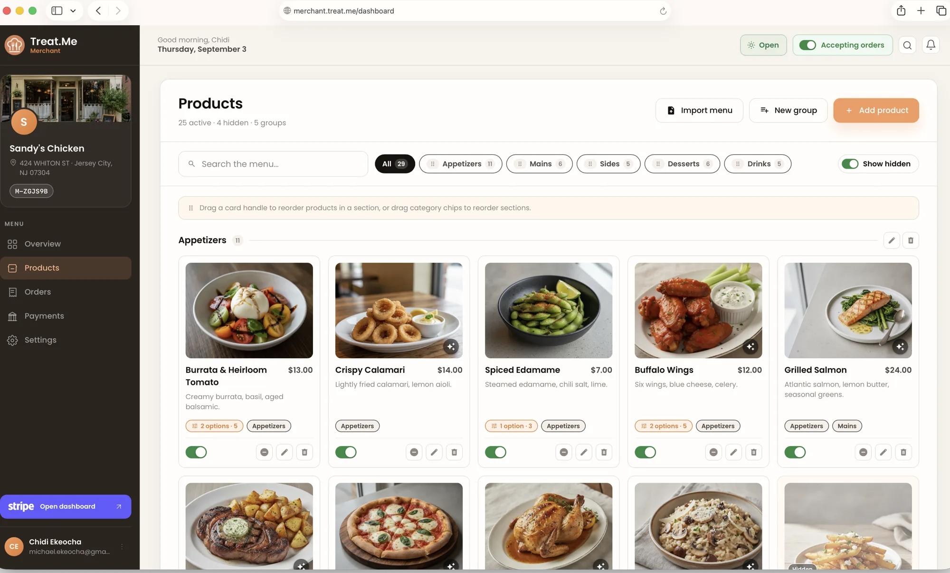Open Stripe dashboard link

[66, 506]
